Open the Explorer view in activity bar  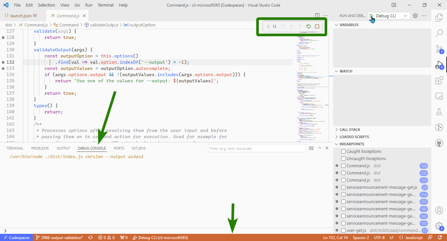coord(439,17)
